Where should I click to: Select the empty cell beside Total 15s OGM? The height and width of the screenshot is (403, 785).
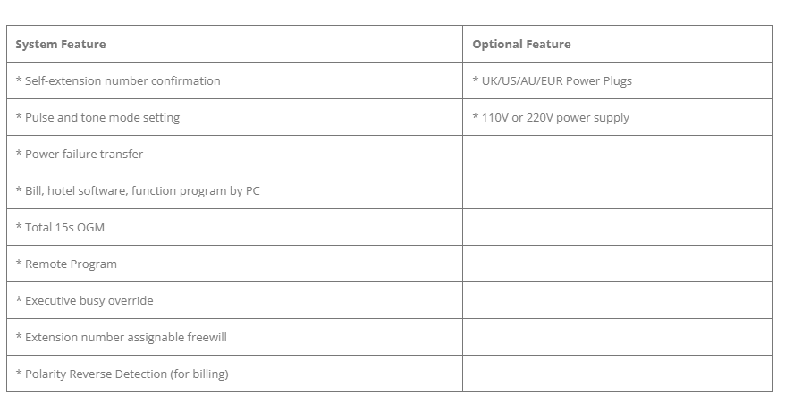617,228
